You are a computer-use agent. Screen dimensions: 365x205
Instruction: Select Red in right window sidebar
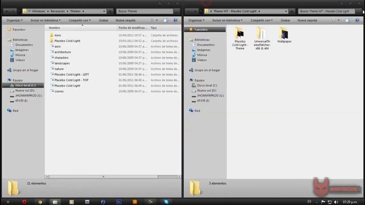click(x=197, y=110)
